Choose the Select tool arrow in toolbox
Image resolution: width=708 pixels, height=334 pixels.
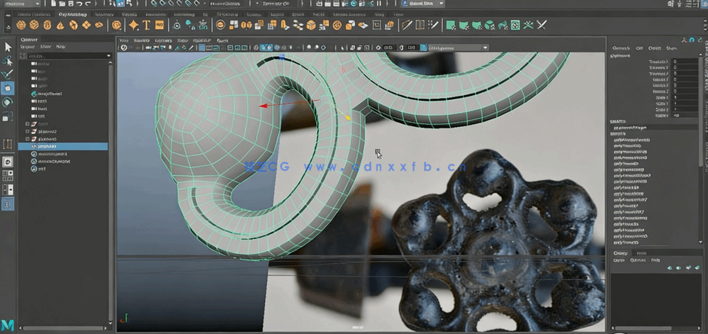[8, 47]
